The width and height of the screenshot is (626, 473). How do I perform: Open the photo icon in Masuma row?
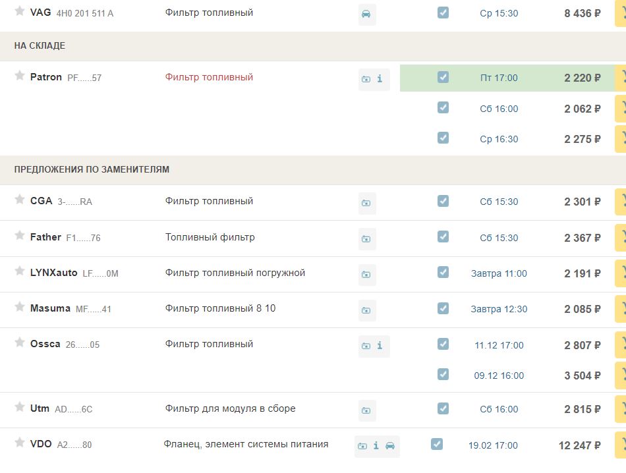pos(366,310)
